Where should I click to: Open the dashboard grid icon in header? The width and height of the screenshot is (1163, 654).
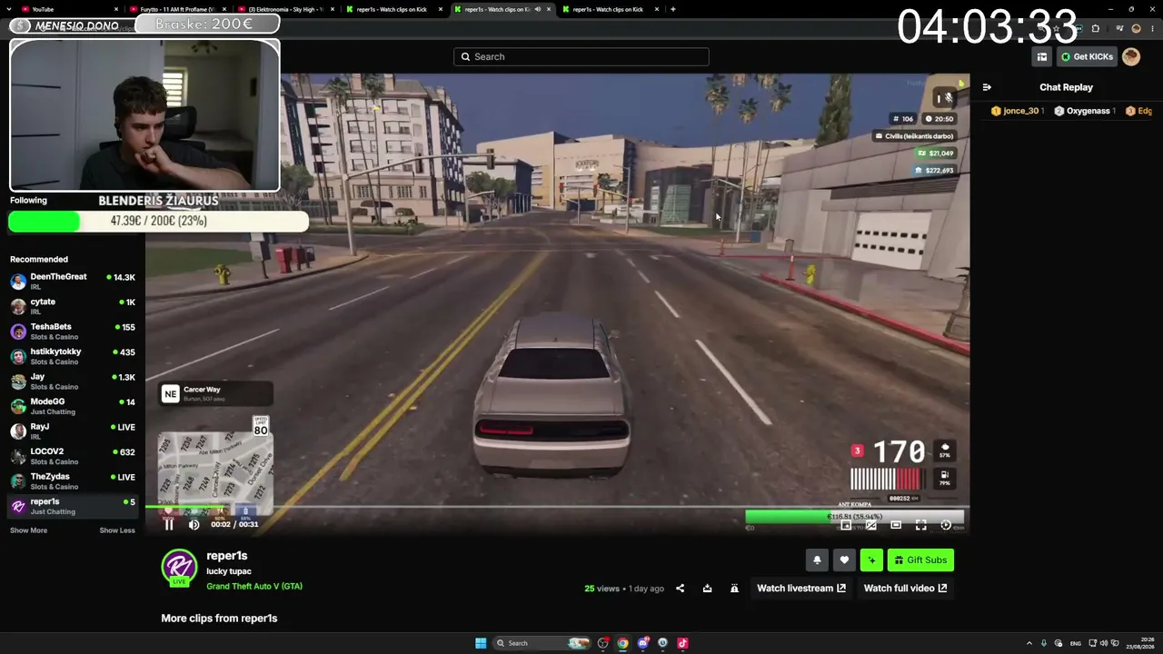(x=1042, y=56)
